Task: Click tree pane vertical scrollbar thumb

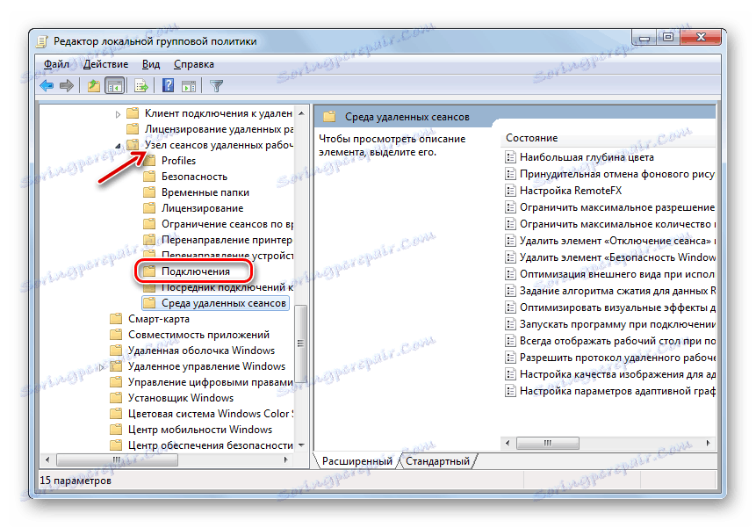Action: (x=301, y=344)
